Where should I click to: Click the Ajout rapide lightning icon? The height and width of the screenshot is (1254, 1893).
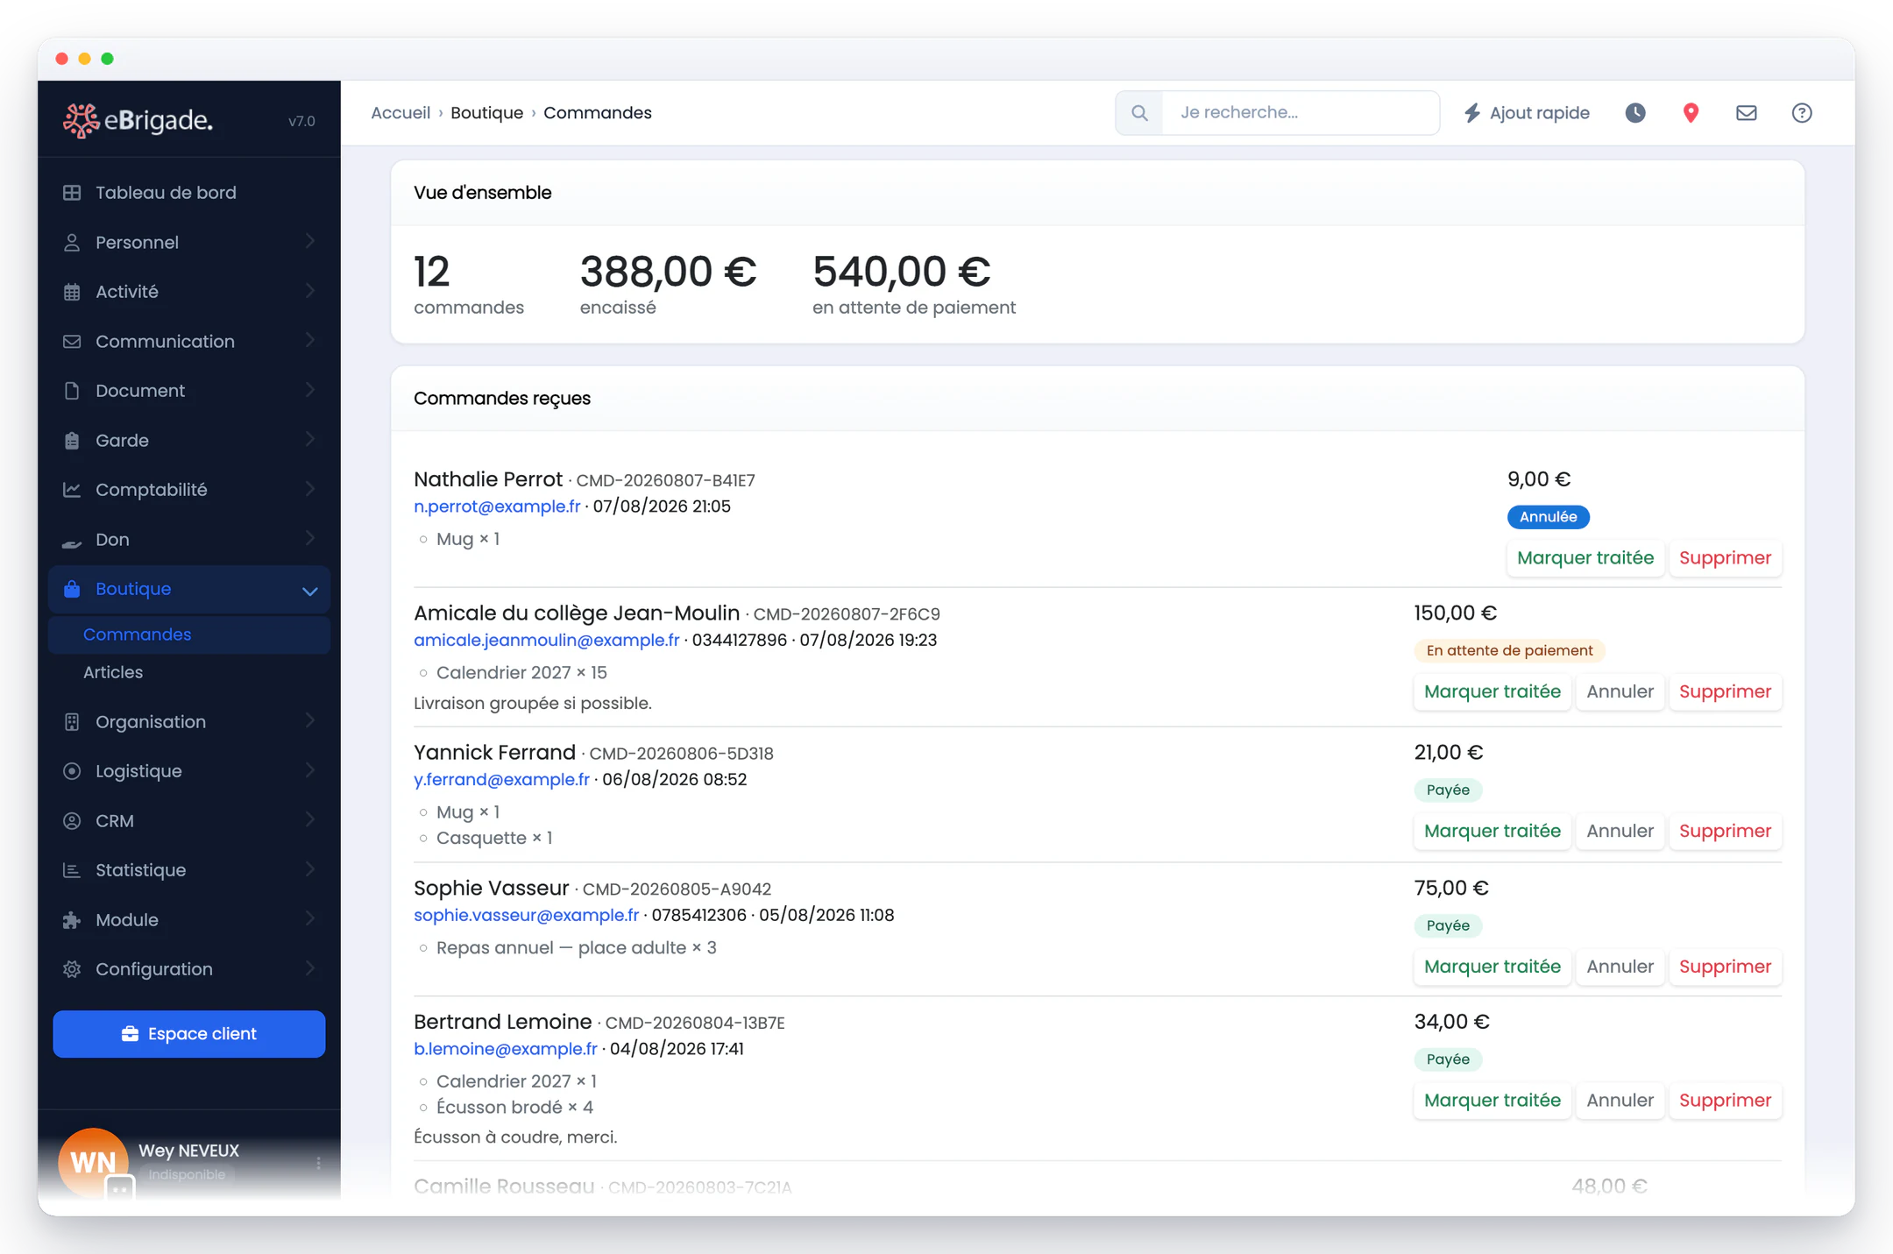[1472, 113]
